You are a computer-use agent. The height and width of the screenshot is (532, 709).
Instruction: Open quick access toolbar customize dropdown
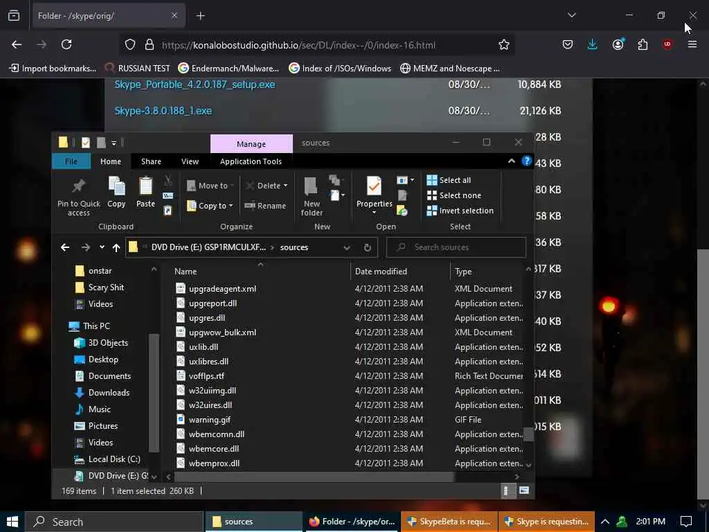114,143
